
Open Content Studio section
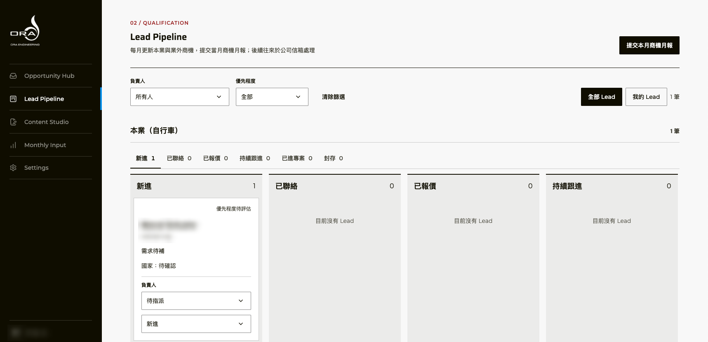click(51, 122)
